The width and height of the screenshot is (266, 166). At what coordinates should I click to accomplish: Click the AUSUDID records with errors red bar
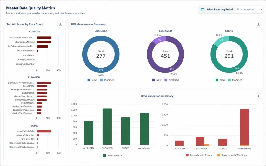tap(179, 143)
